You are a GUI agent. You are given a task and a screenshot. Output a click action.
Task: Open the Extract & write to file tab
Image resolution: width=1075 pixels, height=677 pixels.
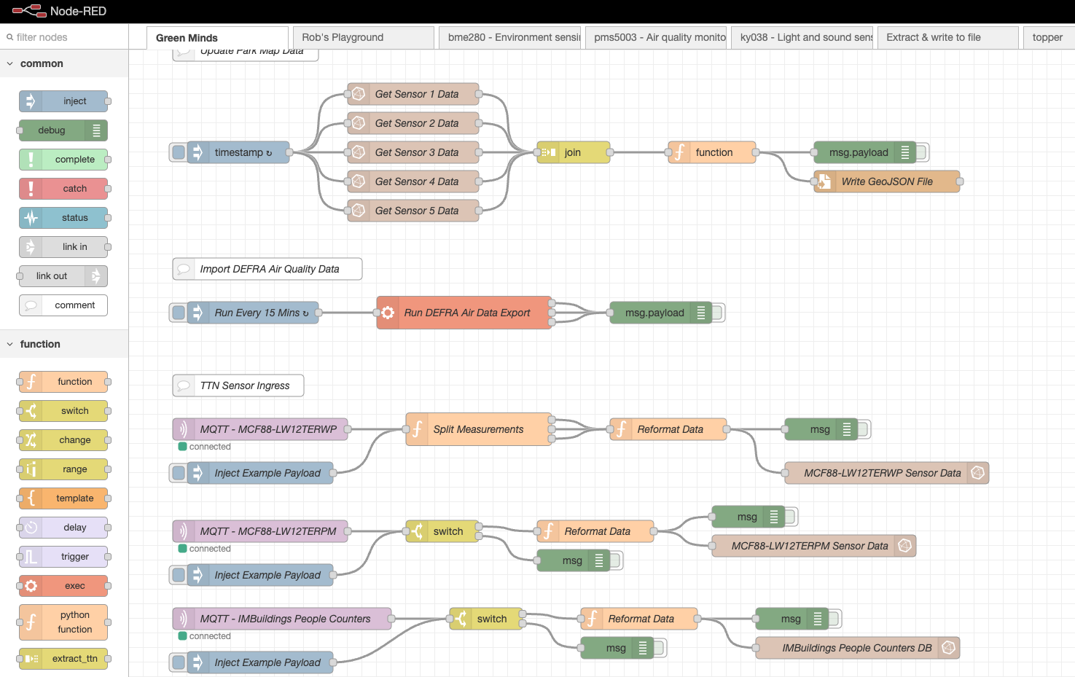point(947,37)
